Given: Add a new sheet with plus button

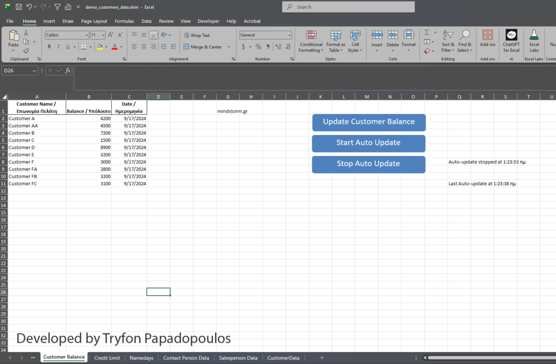Looking at the screenshot, I should click(321, 357).
